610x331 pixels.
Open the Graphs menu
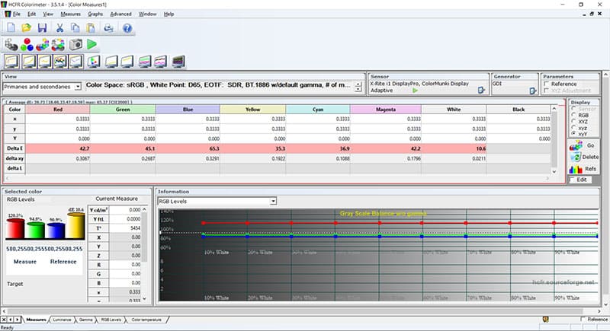[x=95, y=14]
